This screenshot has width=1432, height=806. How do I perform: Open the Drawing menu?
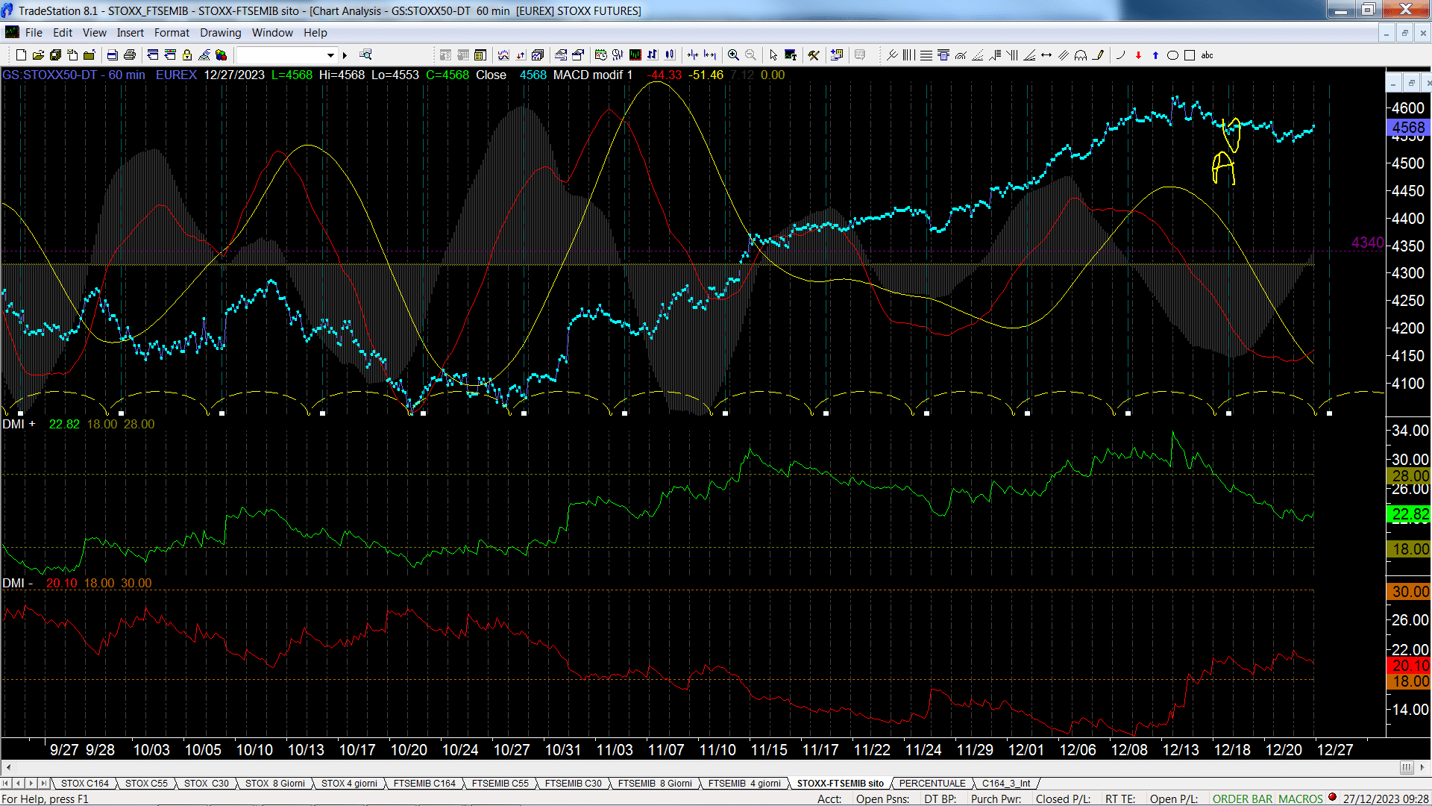(221, 33)
